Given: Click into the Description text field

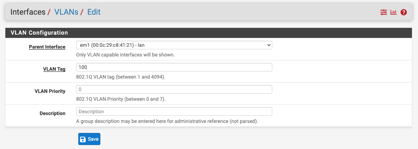Looking at the screenshot, I should (x=174, y=111).
